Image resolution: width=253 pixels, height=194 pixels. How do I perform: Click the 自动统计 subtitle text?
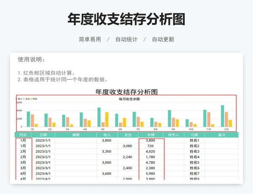pos(126,39)
